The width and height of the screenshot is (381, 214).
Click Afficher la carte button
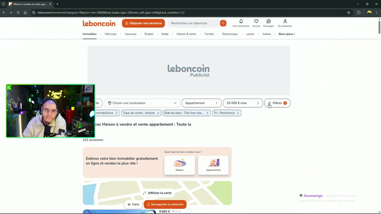[157, 193]
